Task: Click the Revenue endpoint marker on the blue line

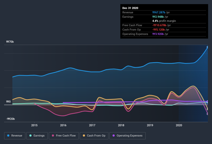Action: (208, 47)
